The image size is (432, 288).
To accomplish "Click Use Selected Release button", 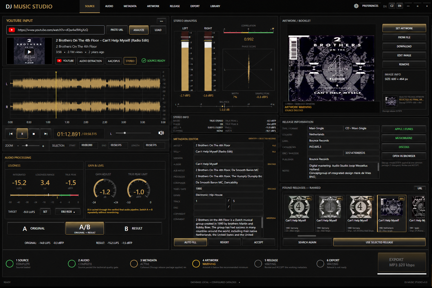I will coord(379,242).
